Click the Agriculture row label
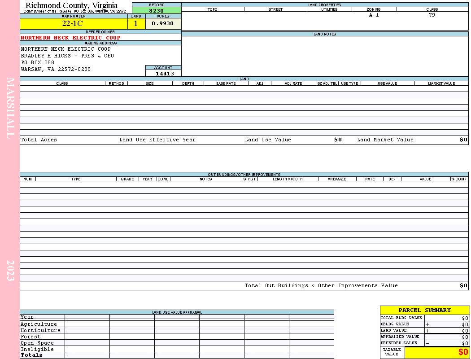The image size is (471, 359). click(39, 324)
